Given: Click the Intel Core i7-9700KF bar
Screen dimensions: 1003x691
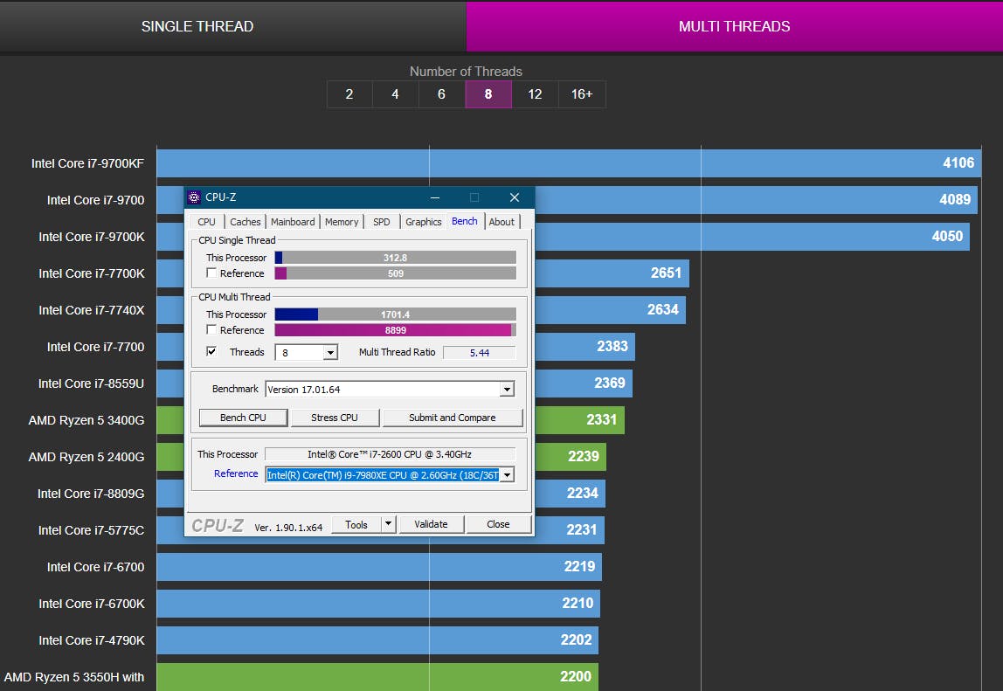Looking at the screenshot, I should (569, 163).
